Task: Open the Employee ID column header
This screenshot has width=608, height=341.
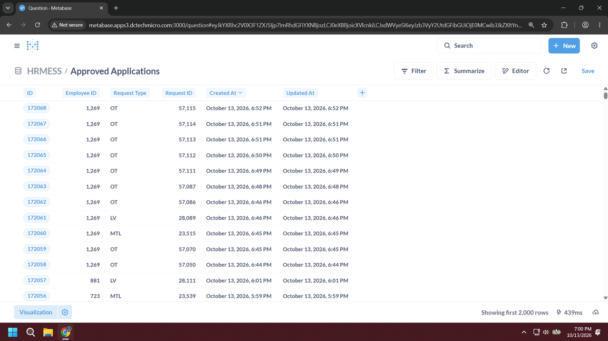Action: [x=81, y=93]
